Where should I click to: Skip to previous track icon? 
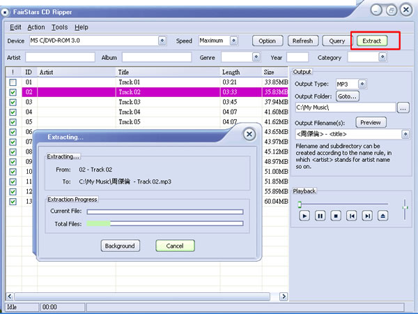(x=352, y=216)
